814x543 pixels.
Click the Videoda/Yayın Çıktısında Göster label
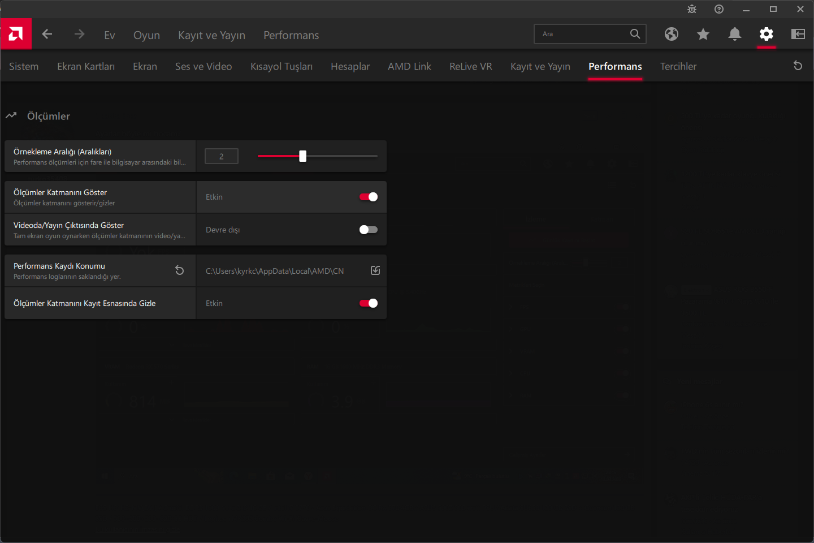click(x=68, y=225)
